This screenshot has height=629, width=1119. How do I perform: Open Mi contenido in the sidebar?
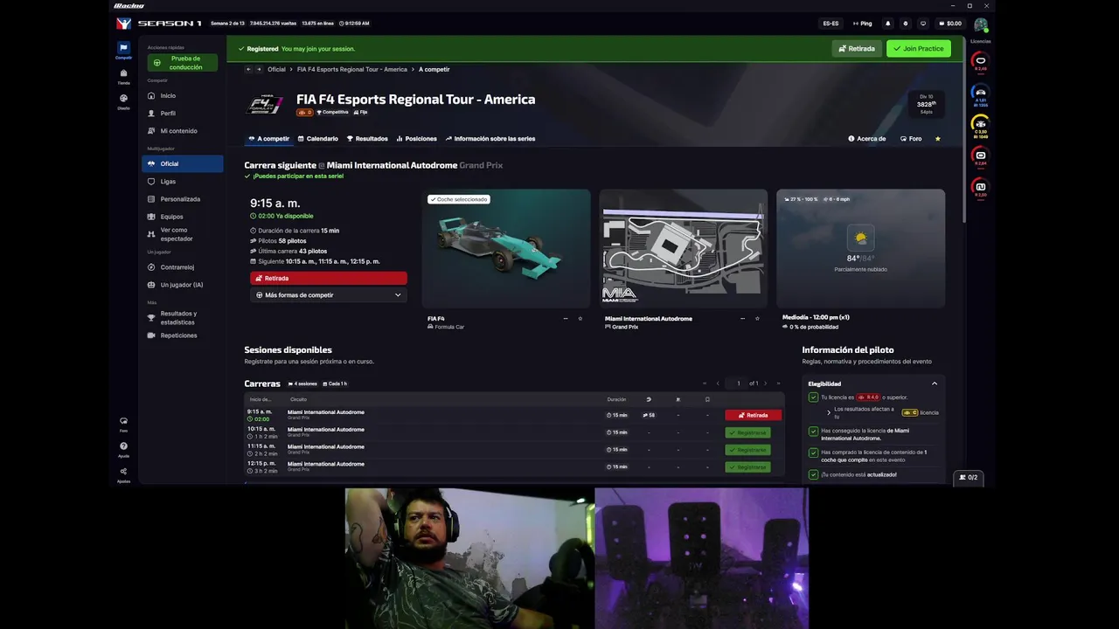point(184,131)
